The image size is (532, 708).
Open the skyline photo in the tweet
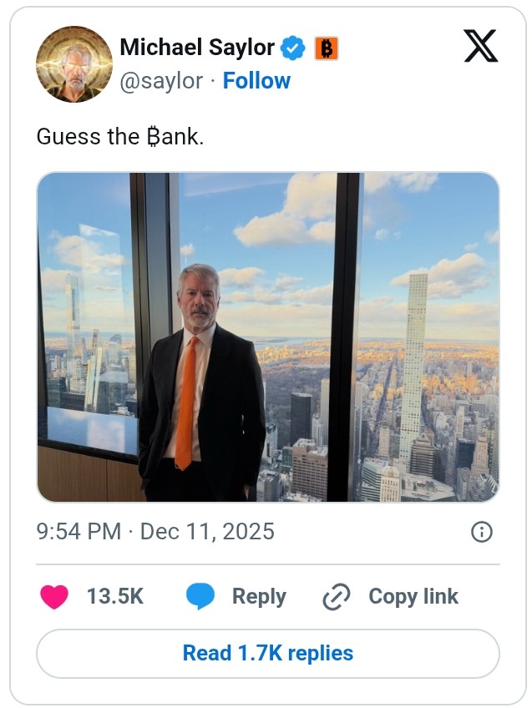[x=266, y=334]
